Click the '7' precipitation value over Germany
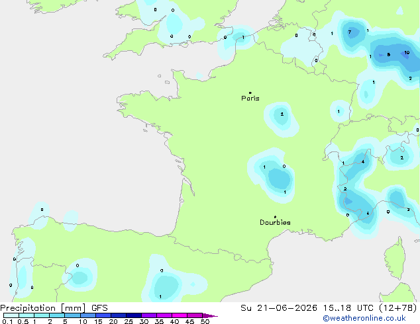The height and width of the screenshot is (324, 420). (x=350, y=32)
